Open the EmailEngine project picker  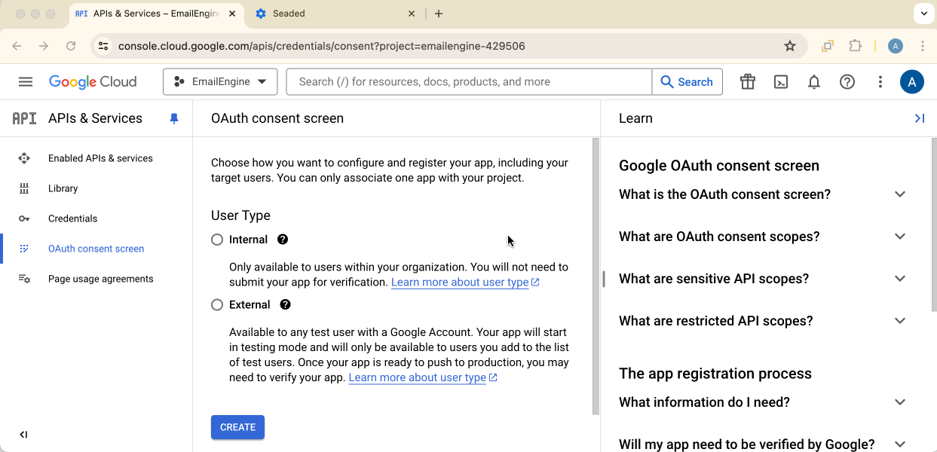(x=220, y=81)
